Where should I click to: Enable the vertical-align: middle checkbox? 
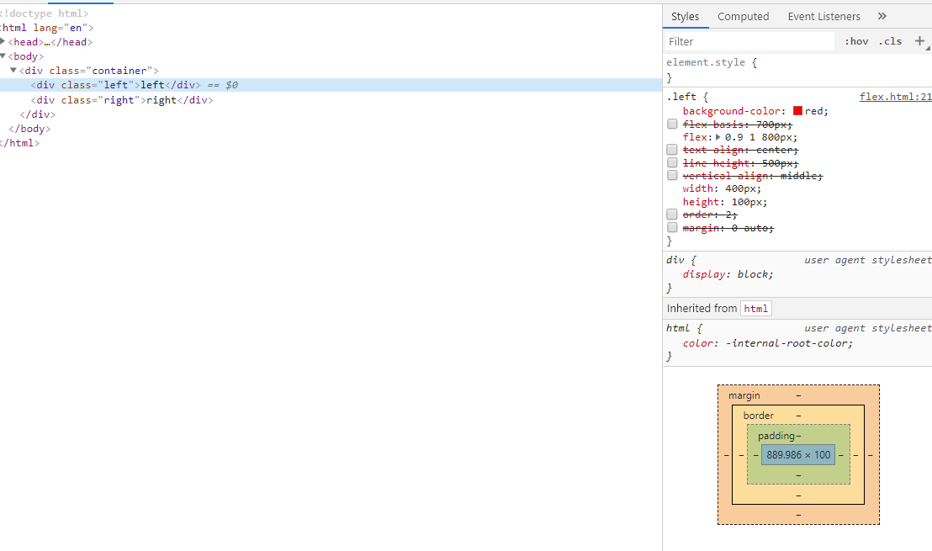pyautogui.click(x=672, y=175)
